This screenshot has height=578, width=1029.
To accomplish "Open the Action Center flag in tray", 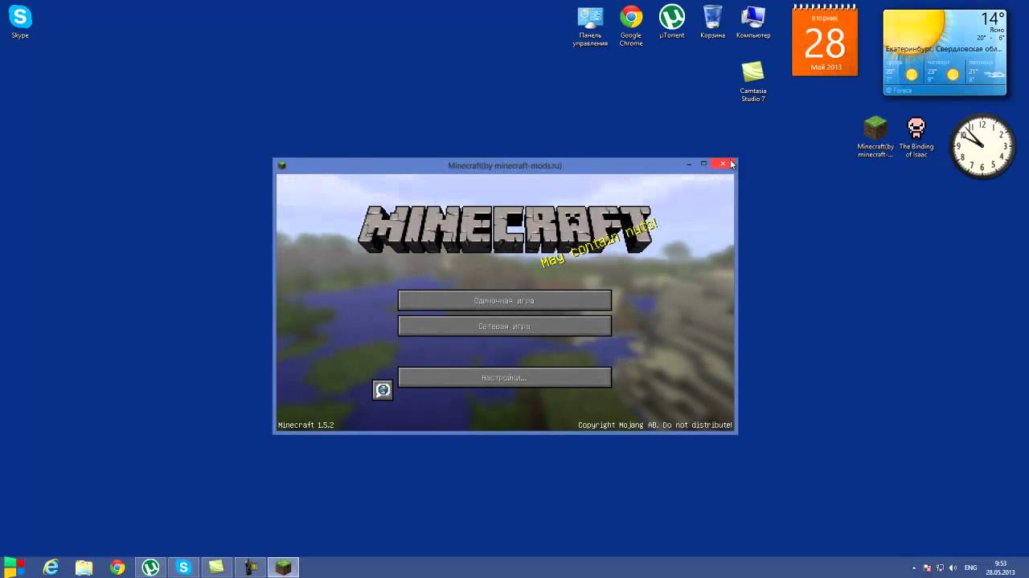I will click(x=927, y=568).
